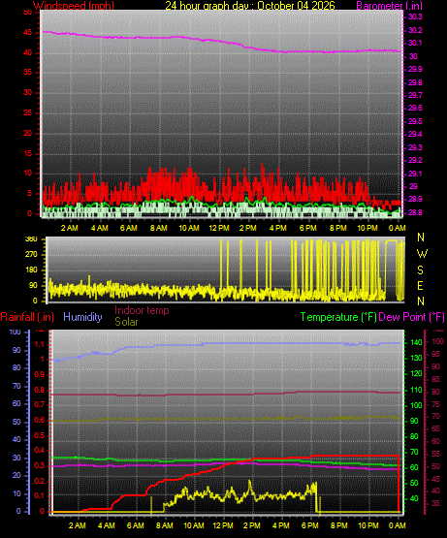Click the 29.5 barometer axis value
This screenshot has height=538, width=447.
point(415,121)
